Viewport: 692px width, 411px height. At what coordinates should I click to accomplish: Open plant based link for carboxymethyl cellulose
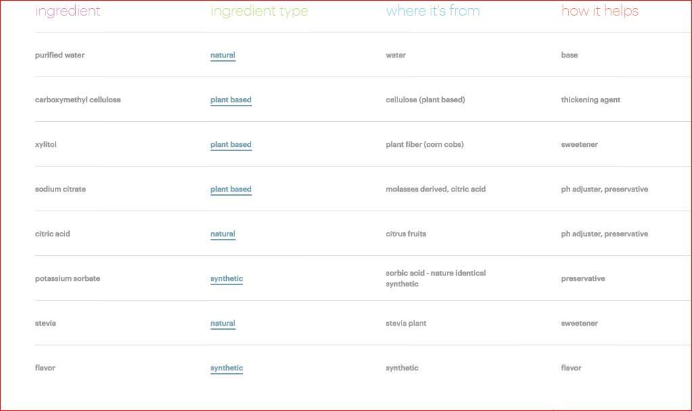231,100
